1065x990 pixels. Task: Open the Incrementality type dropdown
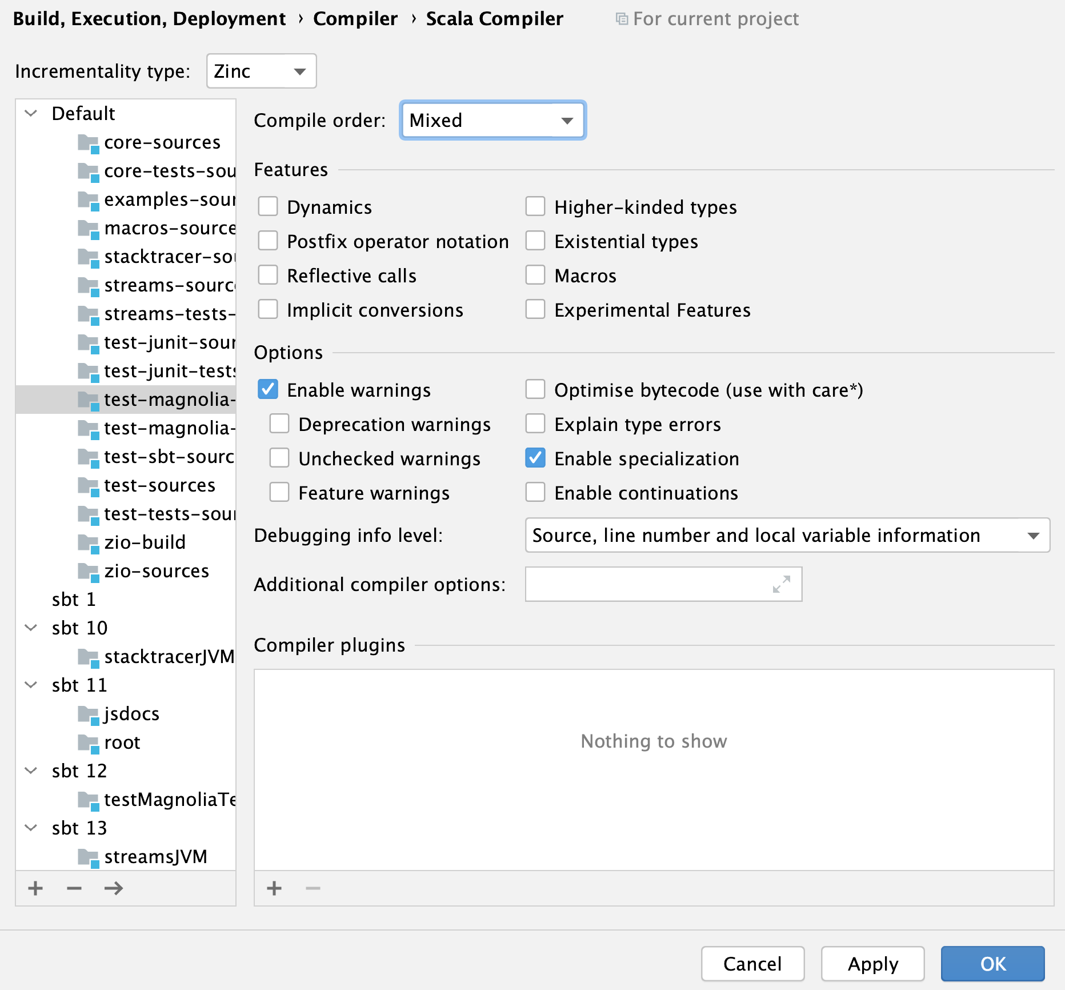click(261, 71)
